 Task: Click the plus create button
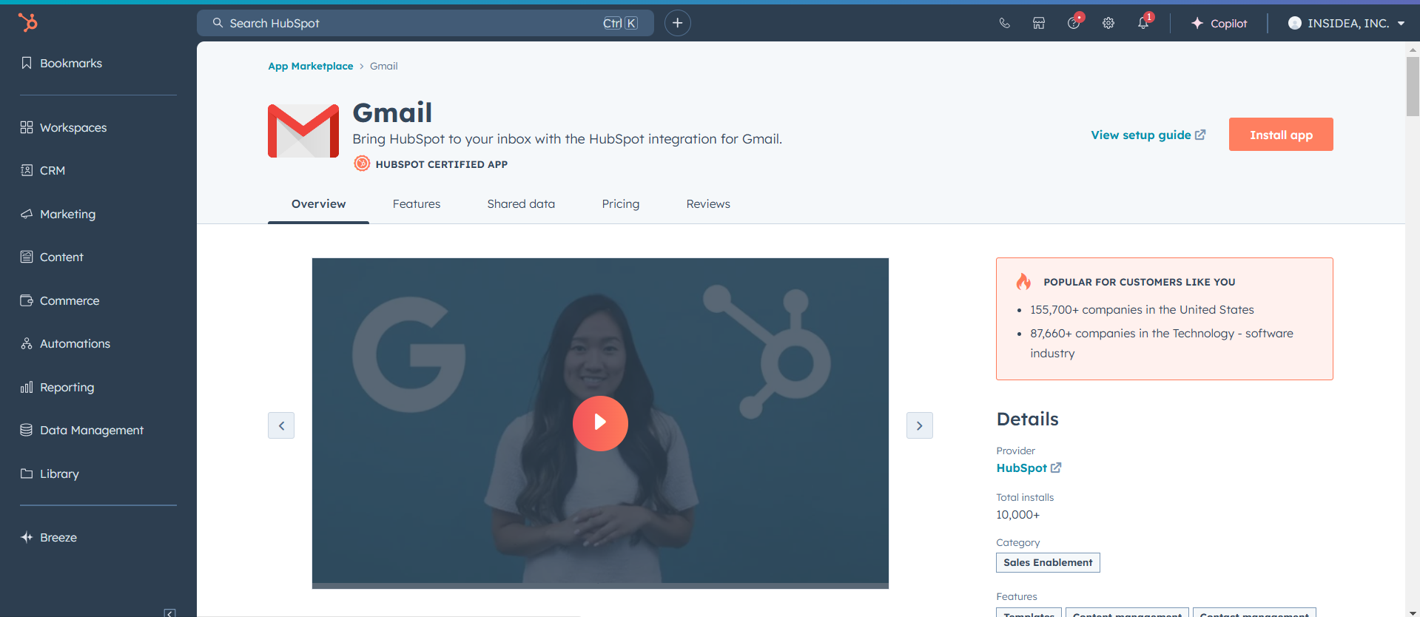pos(677,23)
